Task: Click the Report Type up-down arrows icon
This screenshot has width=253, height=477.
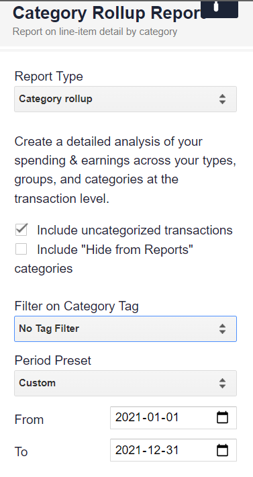Action: coord(222,99)
